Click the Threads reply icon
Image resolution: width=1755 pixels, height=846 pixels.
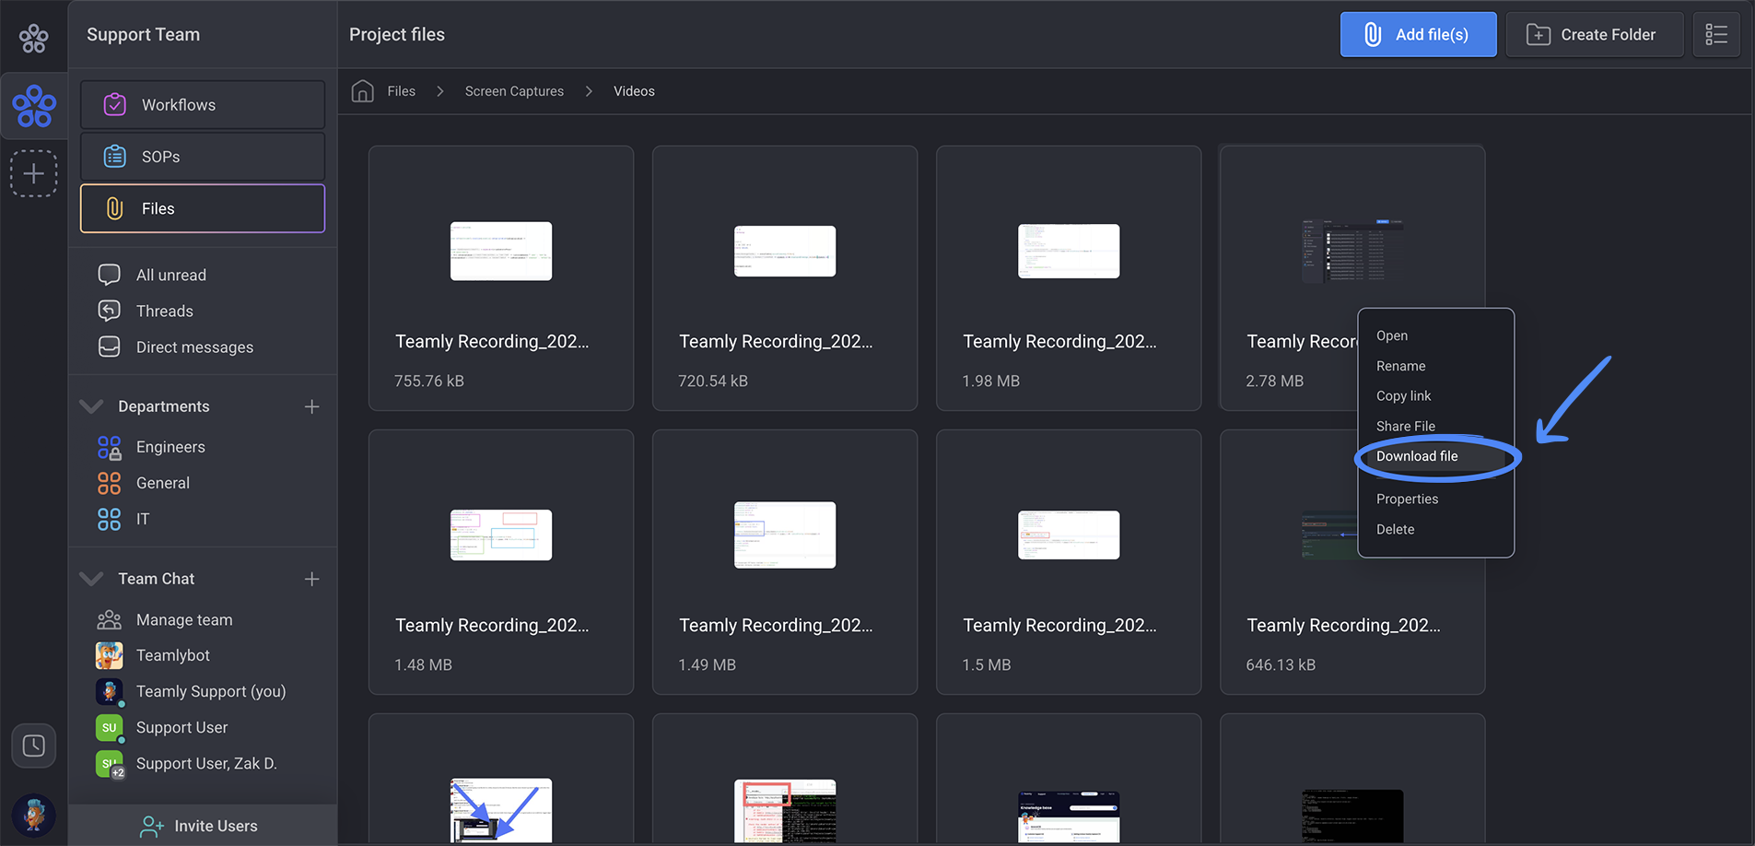click(110, 311)
